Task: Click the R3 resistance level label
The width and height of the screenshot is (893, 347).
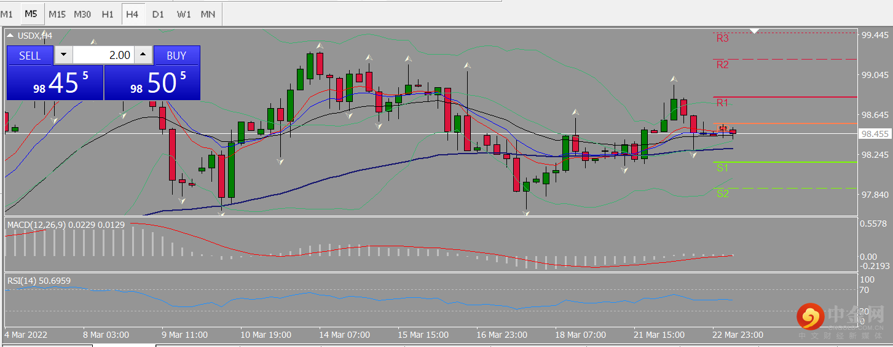Action: (723, 38)
